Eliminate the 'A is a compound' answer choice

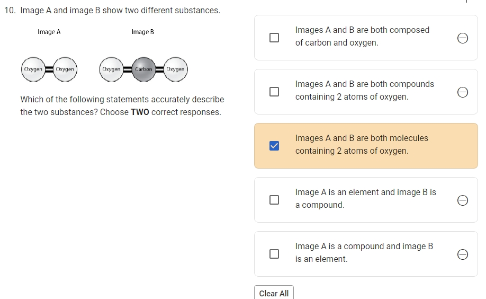pos(463,254)
